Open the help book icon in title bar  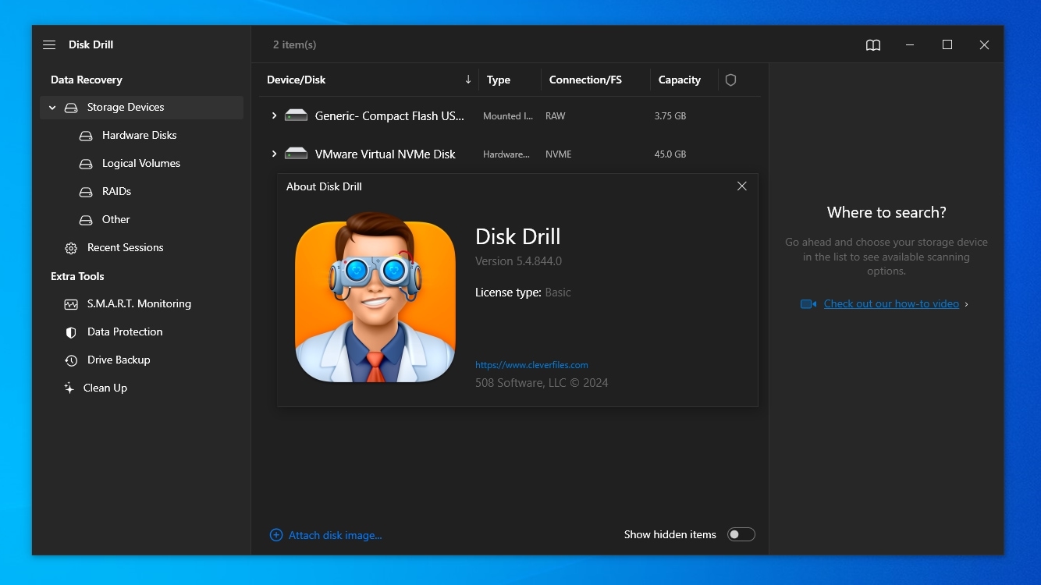pyautogui.click(x=873, y=45)
